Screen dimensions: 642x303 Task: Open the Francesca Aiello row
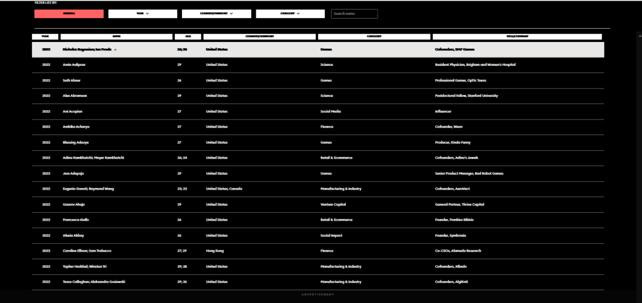click(76, 220)
